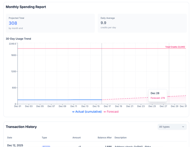Click the 1800 y-axis label
This screenshot has height=147, width=194.
tap(14, 55)
